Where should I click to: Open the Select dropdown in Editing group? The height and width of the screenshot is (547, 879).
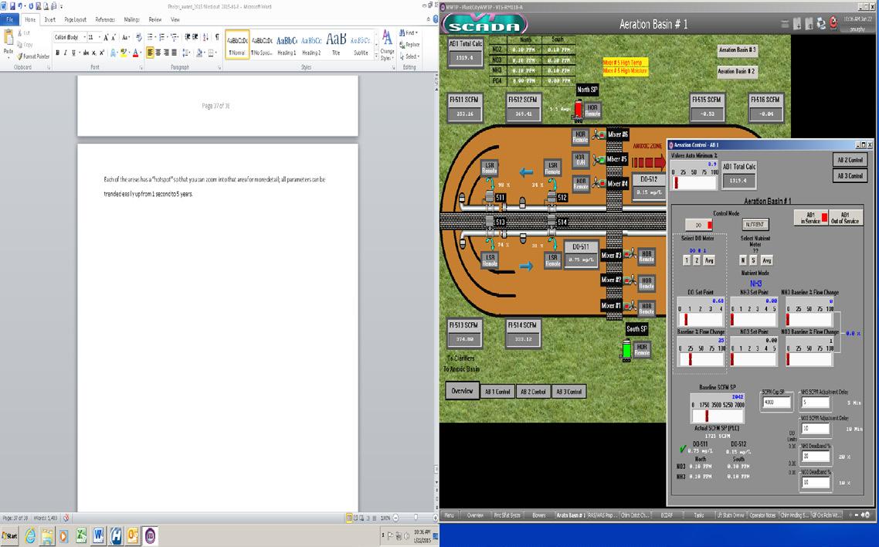point(409,56)
